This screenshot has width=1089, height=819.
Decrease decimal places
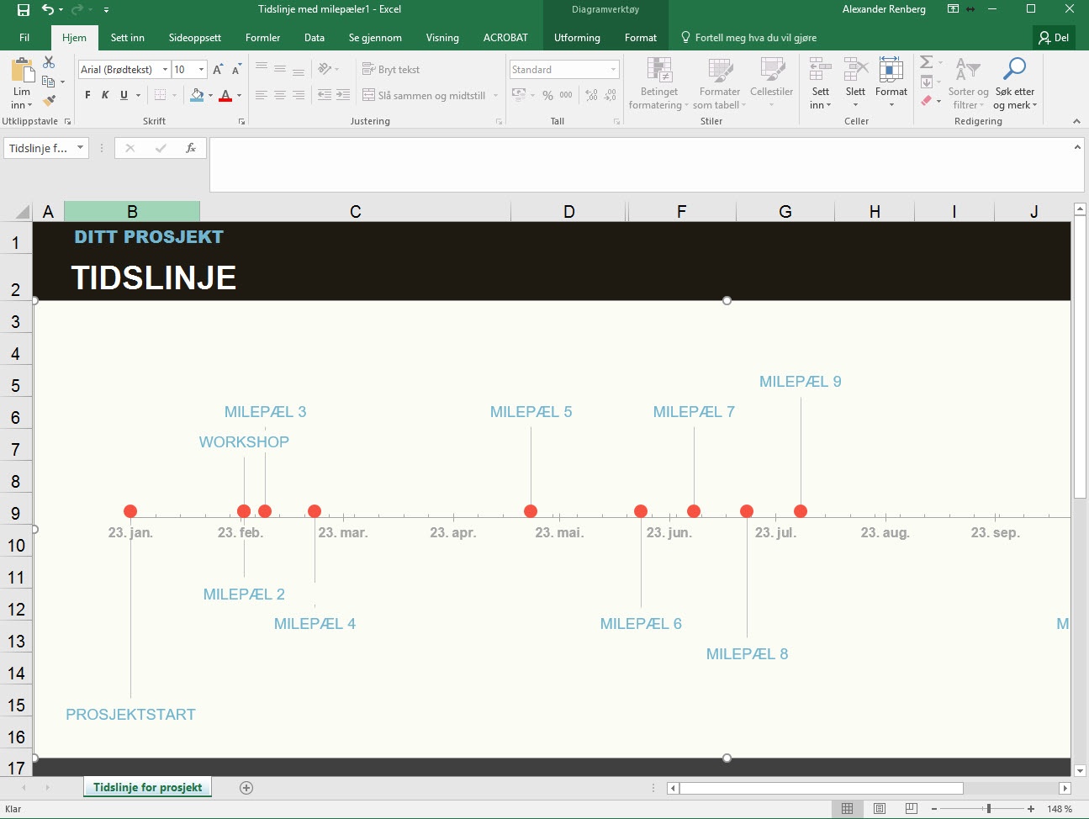coord(611,95)
